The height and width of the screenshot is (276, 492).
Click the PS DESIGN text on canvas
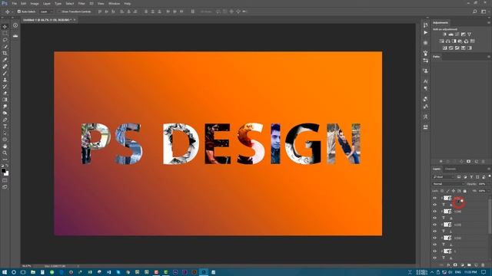point(221,143)
